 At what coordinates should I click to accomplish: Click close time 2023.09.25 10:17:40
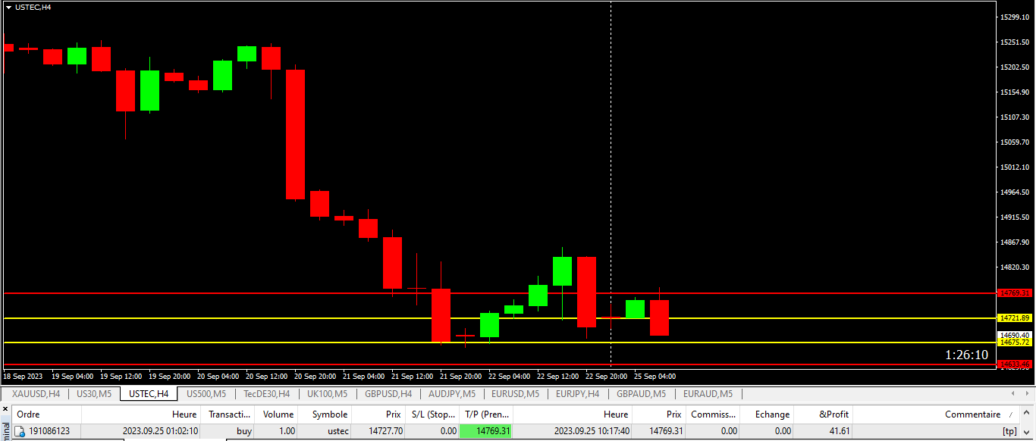click(x=592, y=431)
